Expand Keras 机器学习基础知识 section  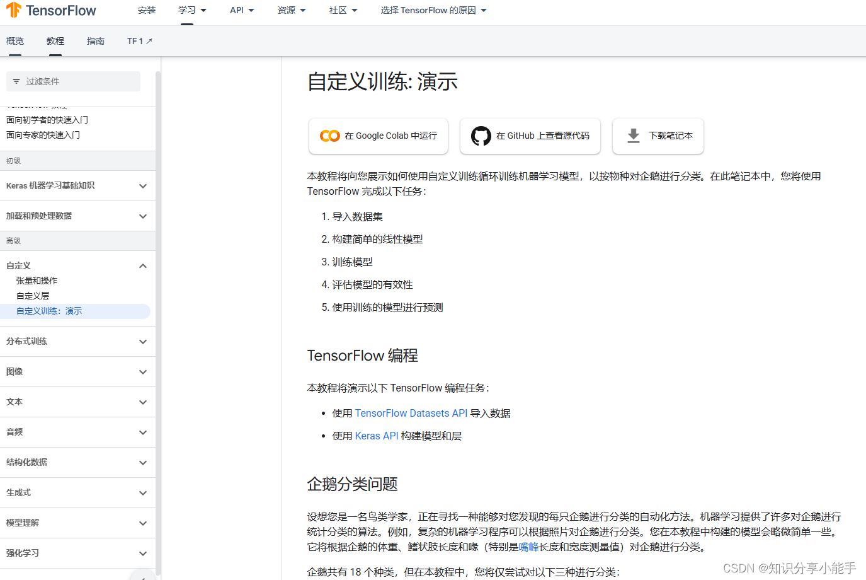(77, 186)
